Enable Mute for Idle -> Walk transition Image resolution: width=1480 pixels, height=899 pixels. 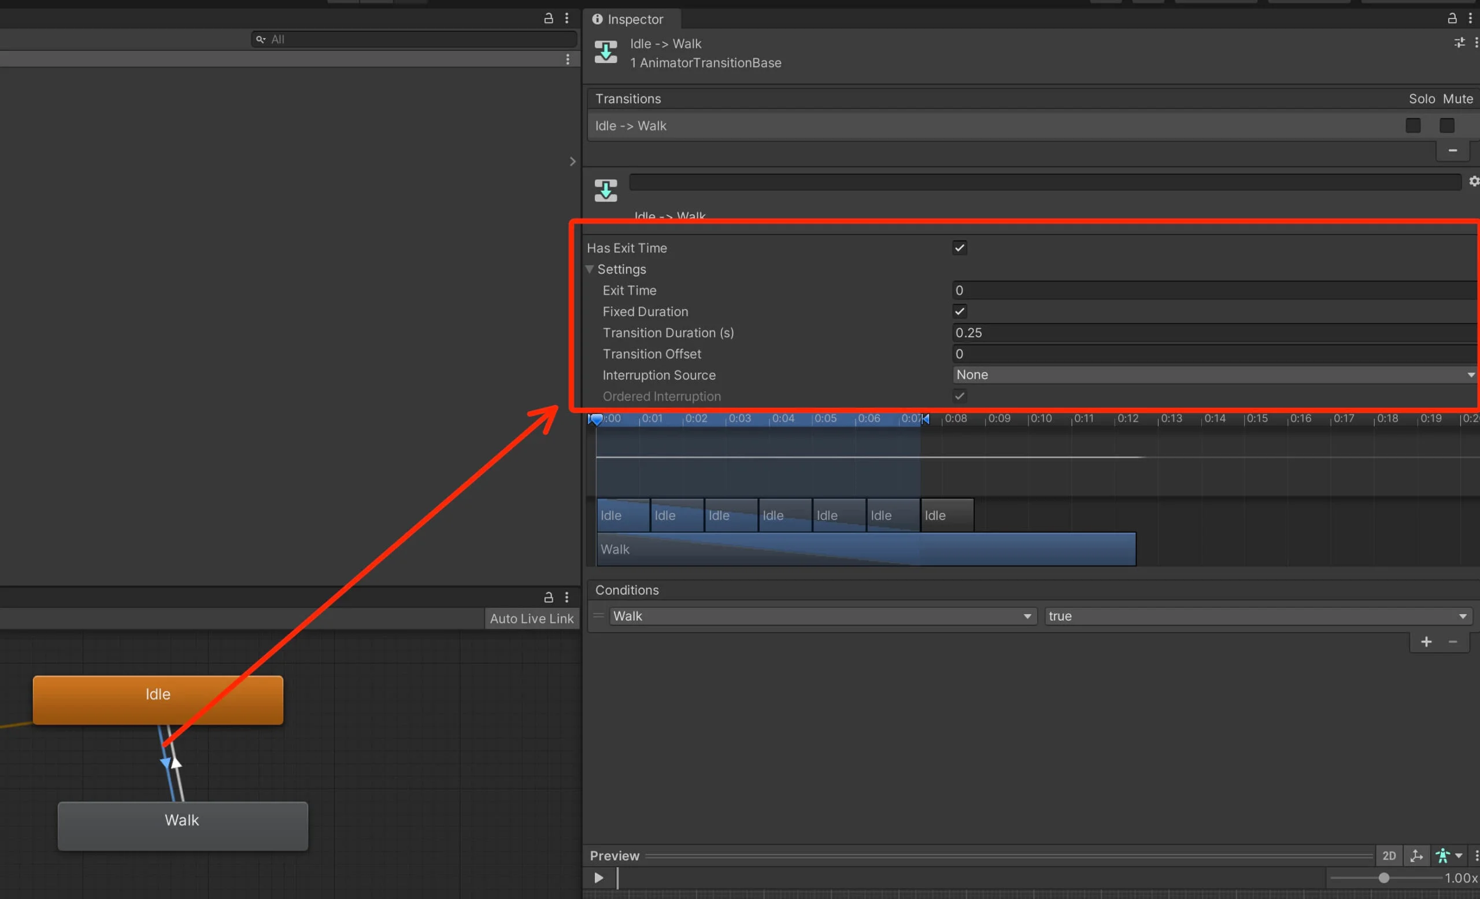click(x=1447, y=125)
